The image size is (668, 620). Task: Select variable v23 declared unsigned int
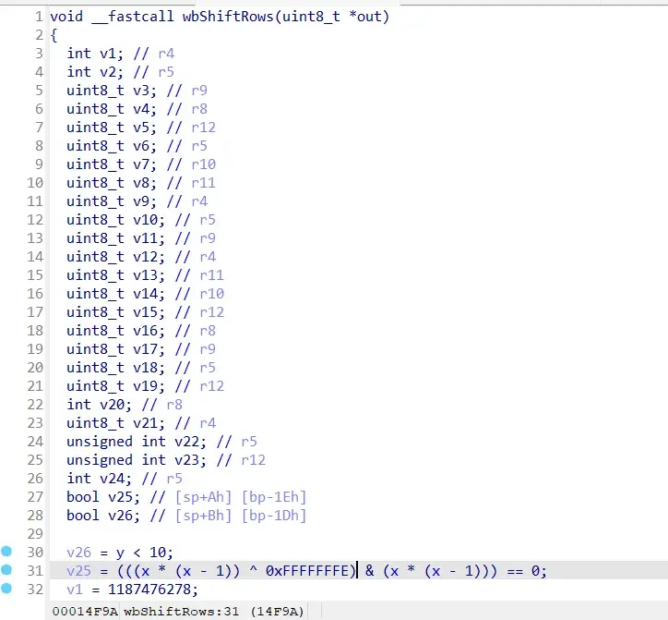(187, 460)
